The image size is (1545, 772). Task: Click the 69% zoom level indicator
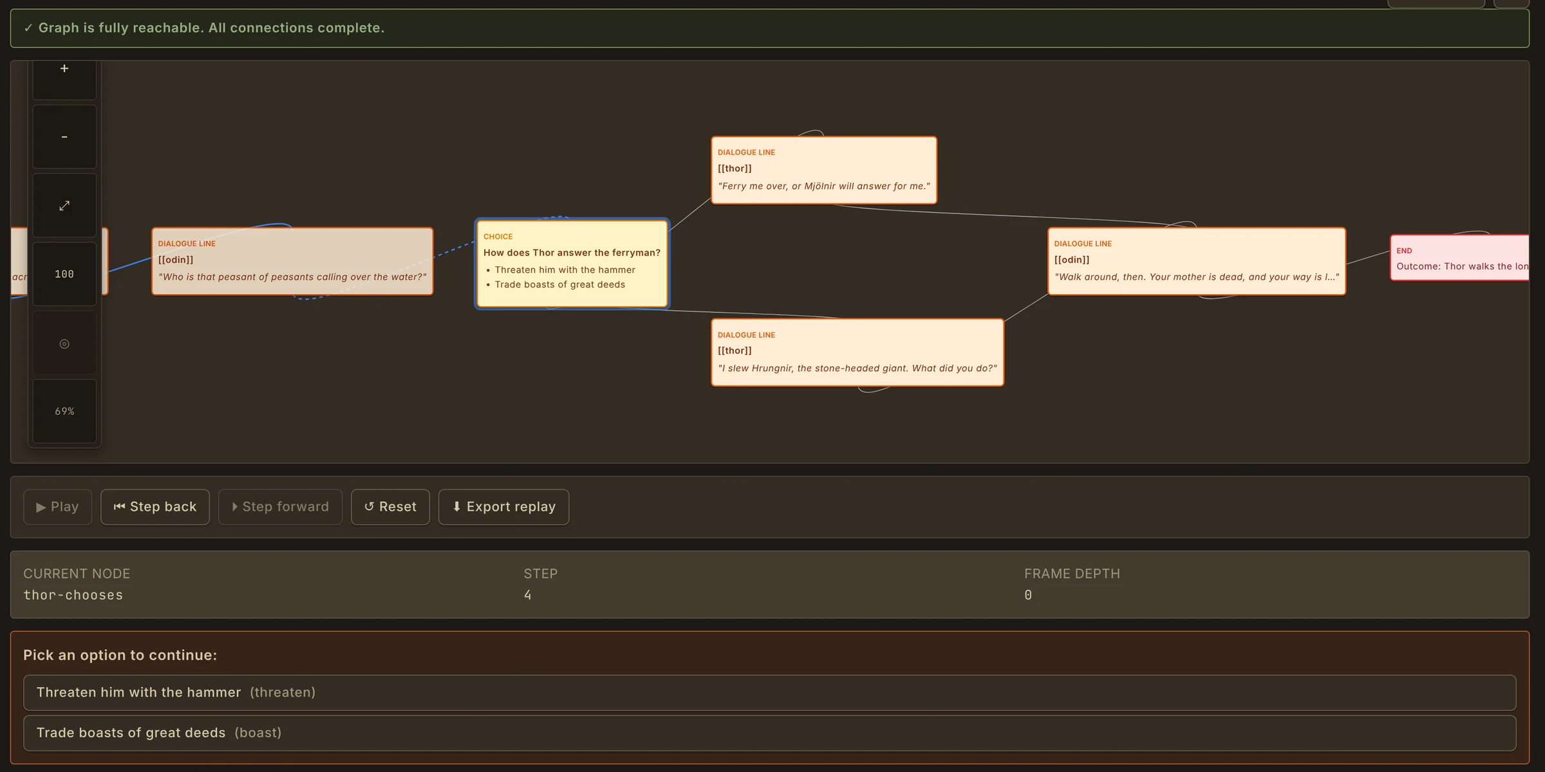click(x=64, y=411)
